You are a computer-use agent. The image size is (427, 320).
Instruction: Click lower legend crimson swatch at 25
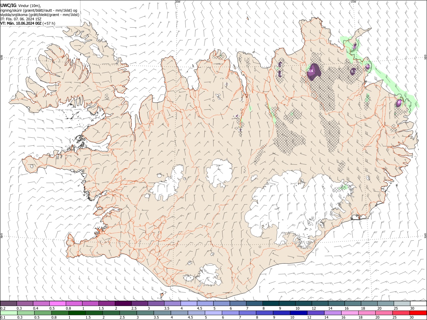point(401,313)
